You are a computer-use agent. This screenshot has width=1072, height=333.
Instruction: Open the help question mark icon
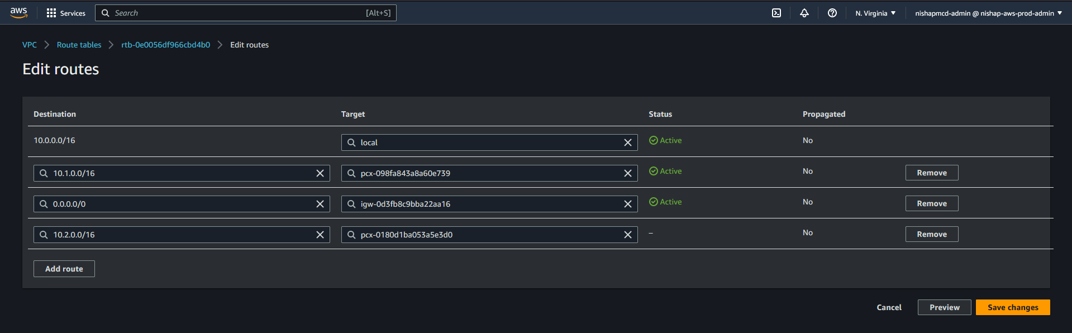click(832, 13)
